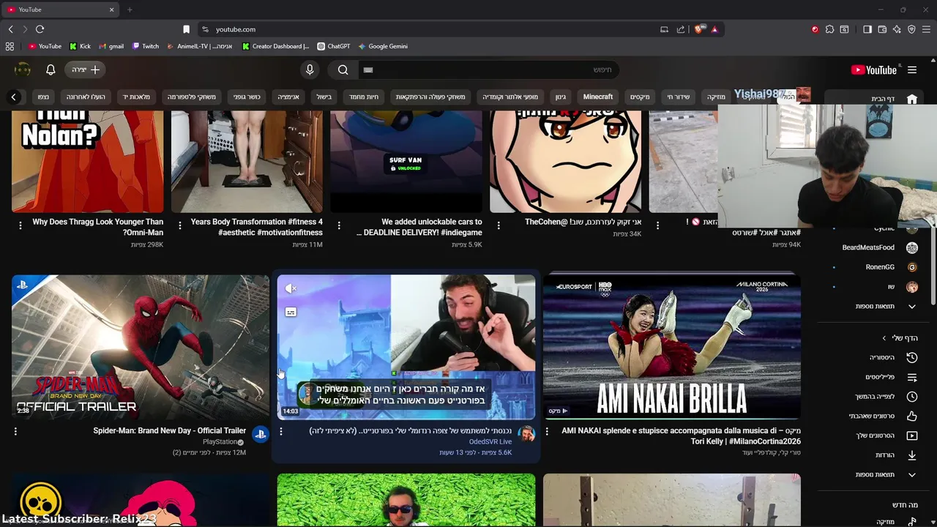
Task: Open מוזיקה music under מה חדש
Action: (x=896, y=522)
